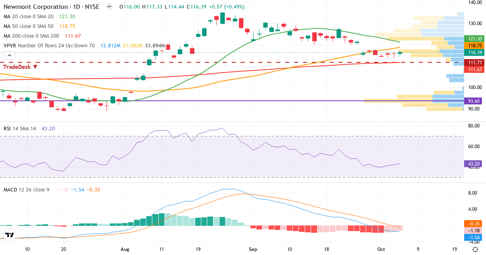This screenshot has height=255, width=486.
Task: Click the 9 date label on time axis
Action: [418, 249]
